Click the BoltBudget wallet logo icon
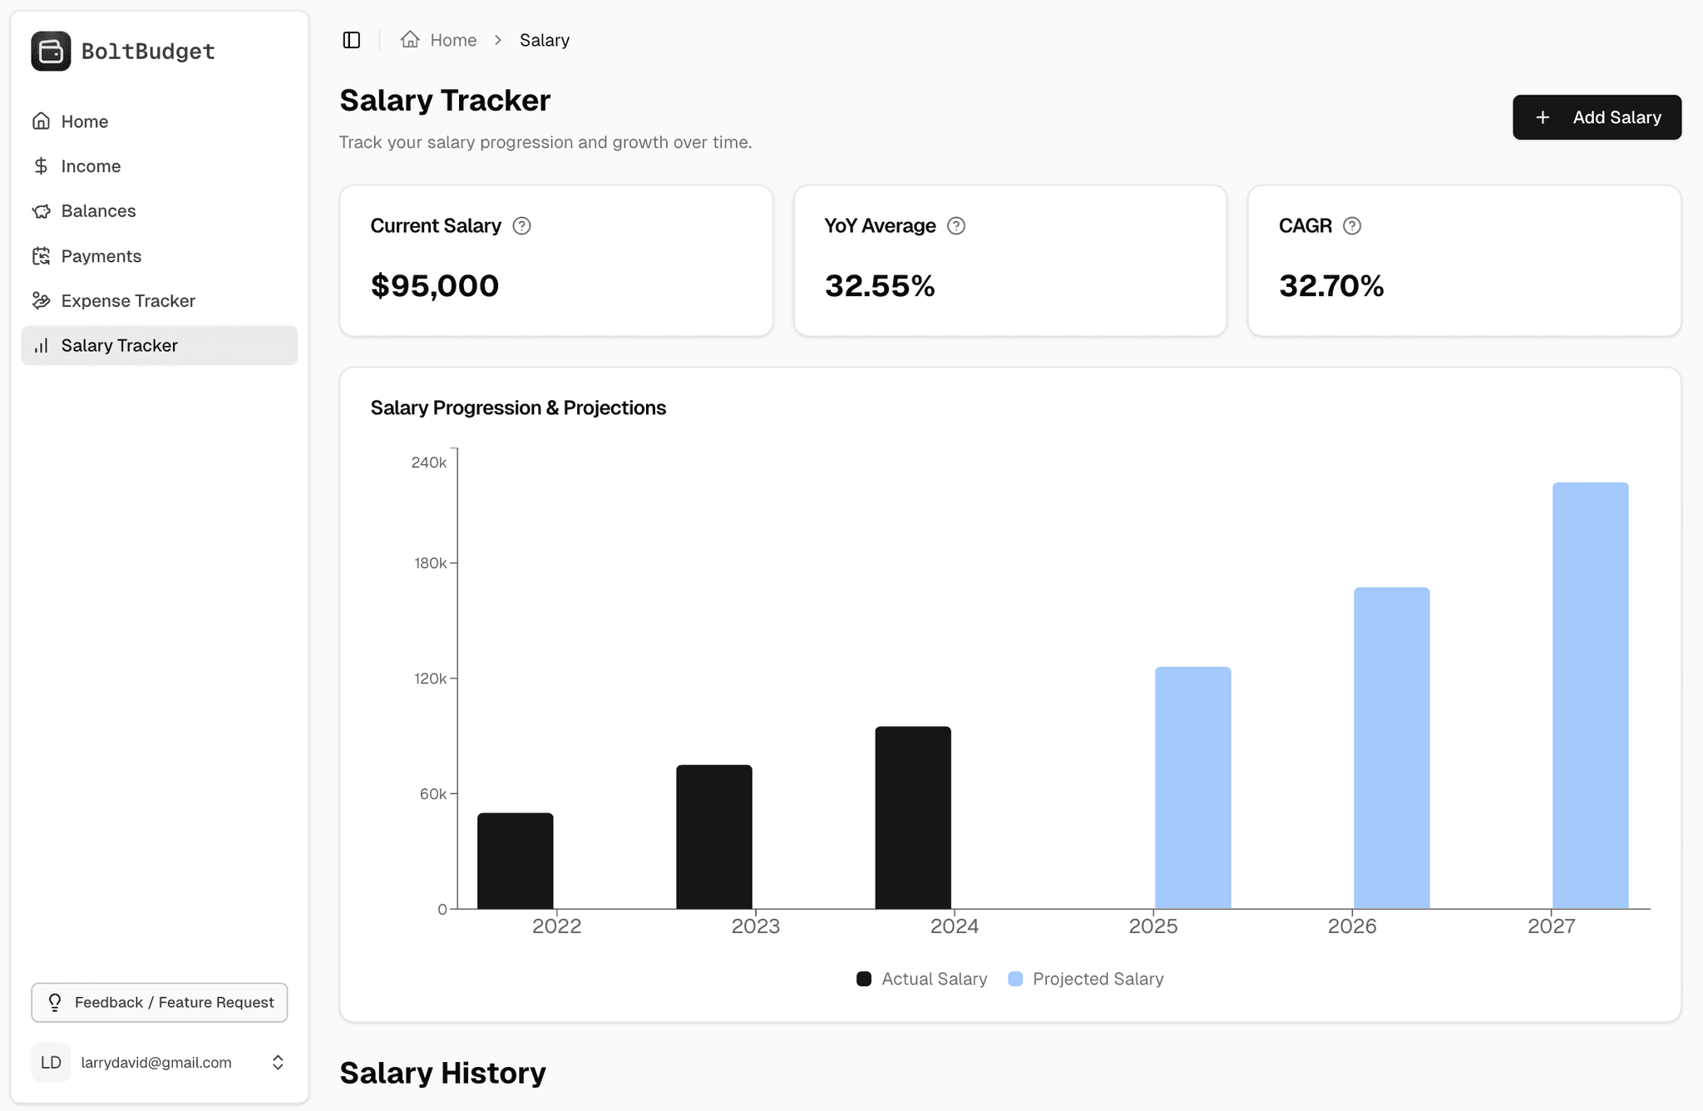The width and height of the screenshot is (1703, 1111). click(x=51, y=52)
